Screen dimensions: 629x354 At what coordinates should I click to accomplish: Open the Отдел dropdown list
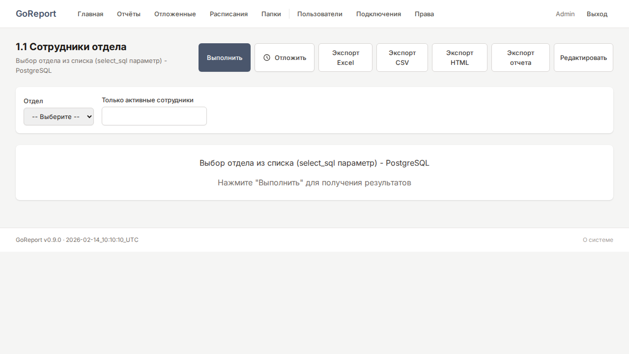(x=58, y=117)
